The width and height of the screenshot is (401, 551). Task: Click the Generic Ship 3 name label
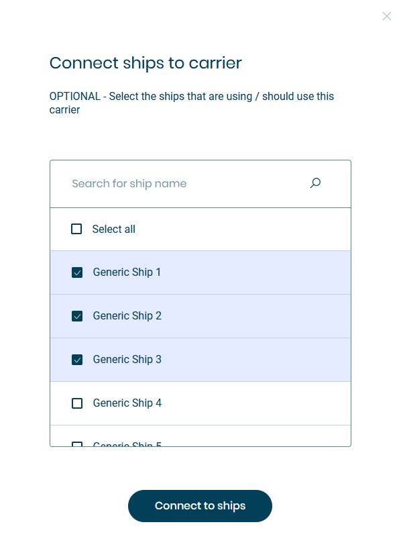click(127, 360)
